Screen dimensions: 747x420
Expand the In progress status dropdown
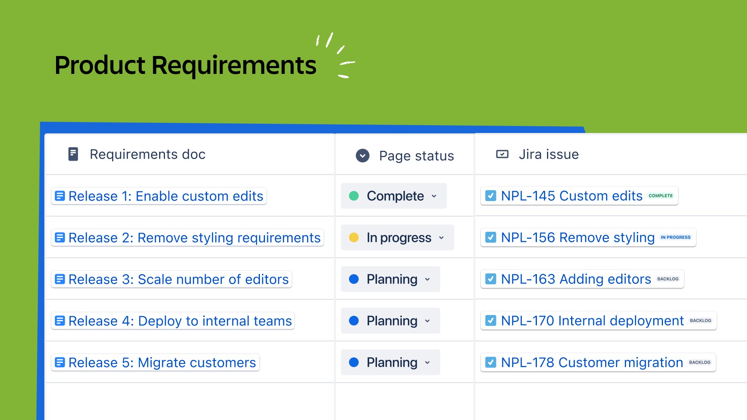pyautogui.click(x=441, y=238)
